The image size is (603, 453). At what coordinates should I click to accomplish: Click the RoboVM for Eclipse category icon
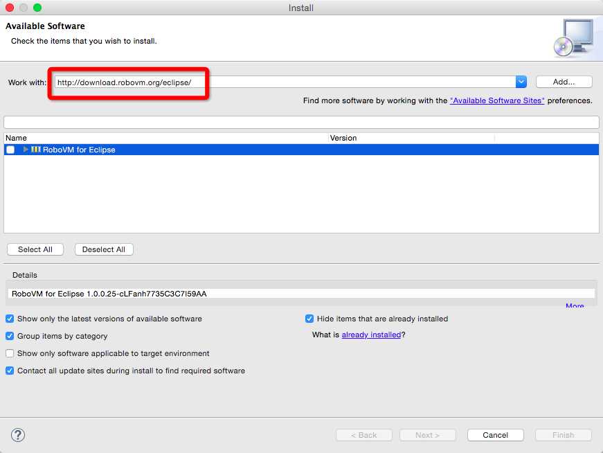pos(36,150)
